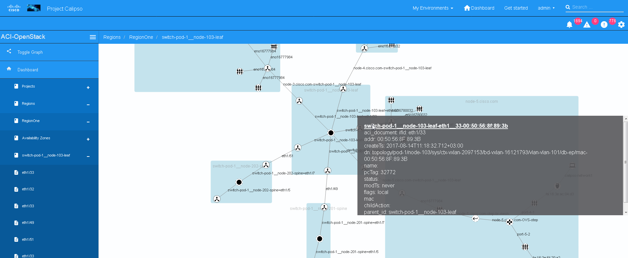Select the node-5 OVS-otep graph node
This screenshot has width=628, height=258.
pos(510,222)
